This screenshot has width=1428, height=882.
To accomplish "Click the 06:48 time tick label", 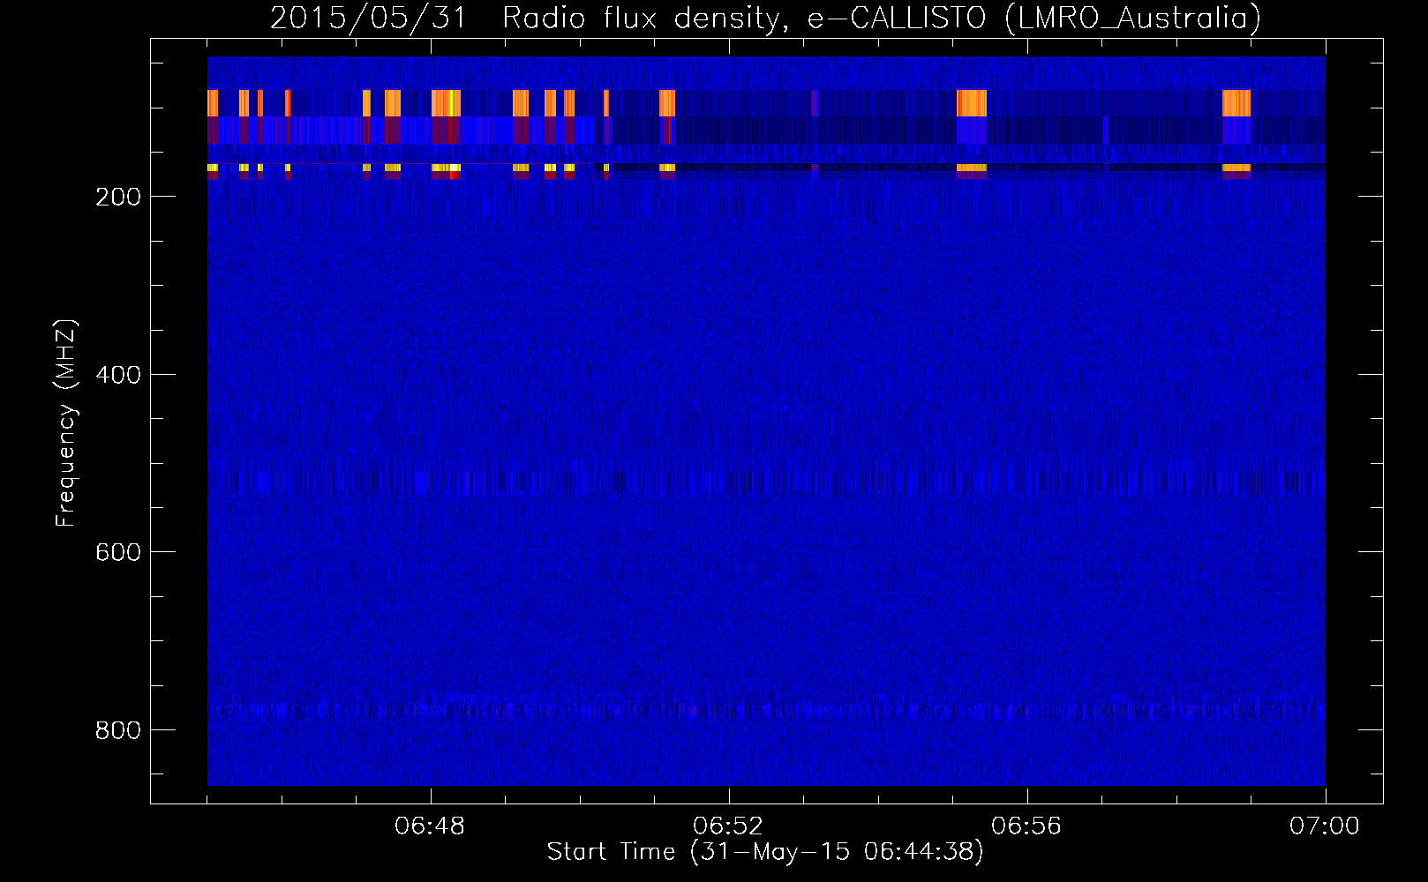I will (x=430, y=826).
